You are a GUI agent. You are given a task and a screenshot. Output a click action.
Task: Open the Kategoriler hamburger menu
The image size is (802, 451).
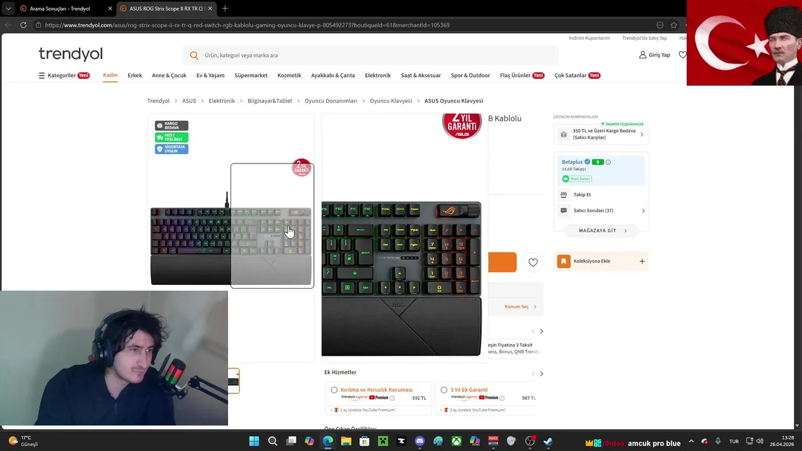coord(41,75)
